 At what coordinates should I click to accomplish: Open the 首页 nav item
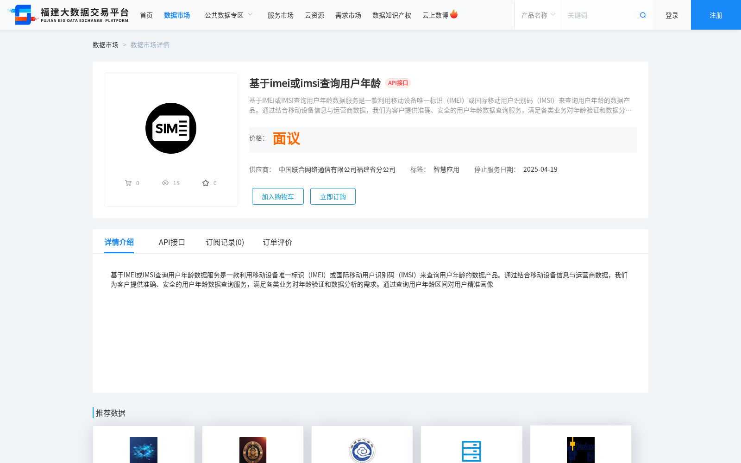click(146, 15)
